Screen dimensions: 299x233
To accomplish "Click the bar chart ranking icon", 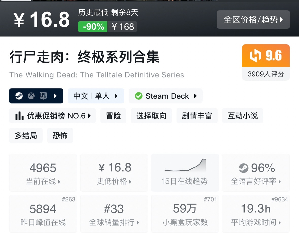I will 19,116.
